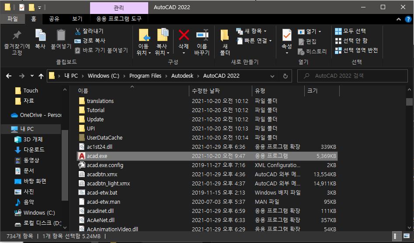Create a 새 폴더 (New folder)

(x=225, y=42)
